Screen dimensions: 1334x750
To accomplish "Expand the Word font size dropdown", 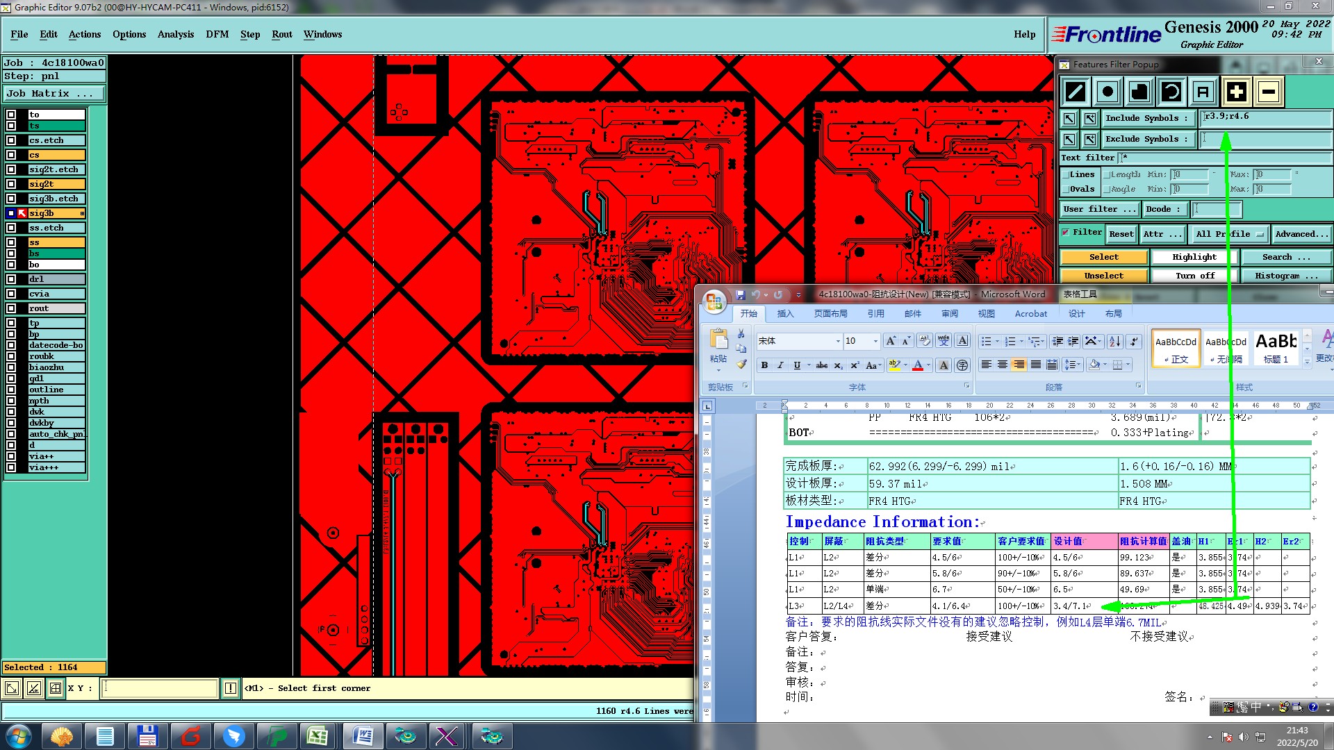I will coord(875,341).
